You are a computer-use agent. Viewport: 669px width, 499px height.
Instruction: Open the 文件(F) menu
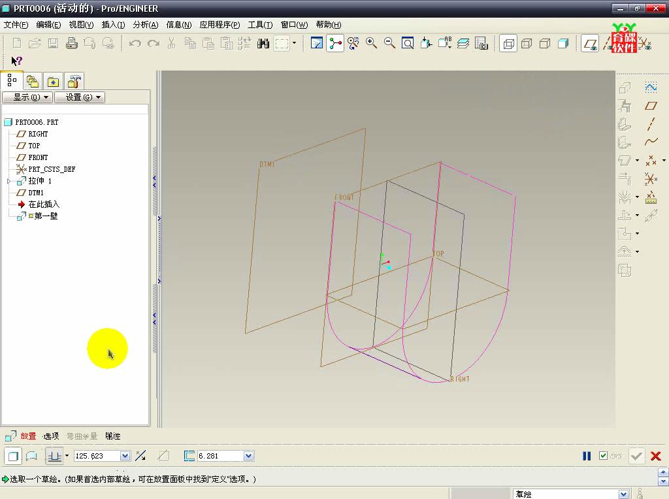click(16, 25)
